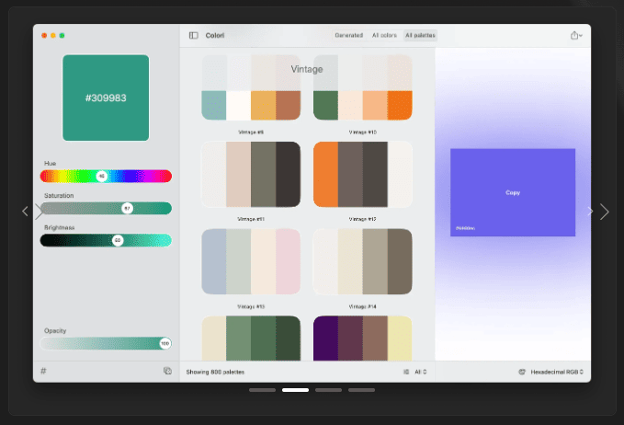The image size is (624, 425).
Task: Pick the orange swatch in Vintage #12
Action: 325,174
